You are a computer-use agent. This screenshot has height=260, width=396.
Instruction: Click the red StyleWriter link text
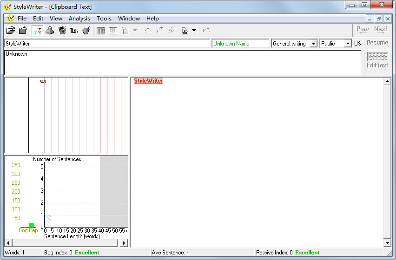[148, 81]
